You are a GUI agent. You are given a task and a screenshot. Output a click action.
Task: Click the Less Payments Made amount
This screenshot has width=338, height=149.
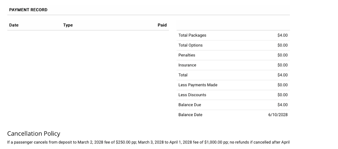[282, 85]
